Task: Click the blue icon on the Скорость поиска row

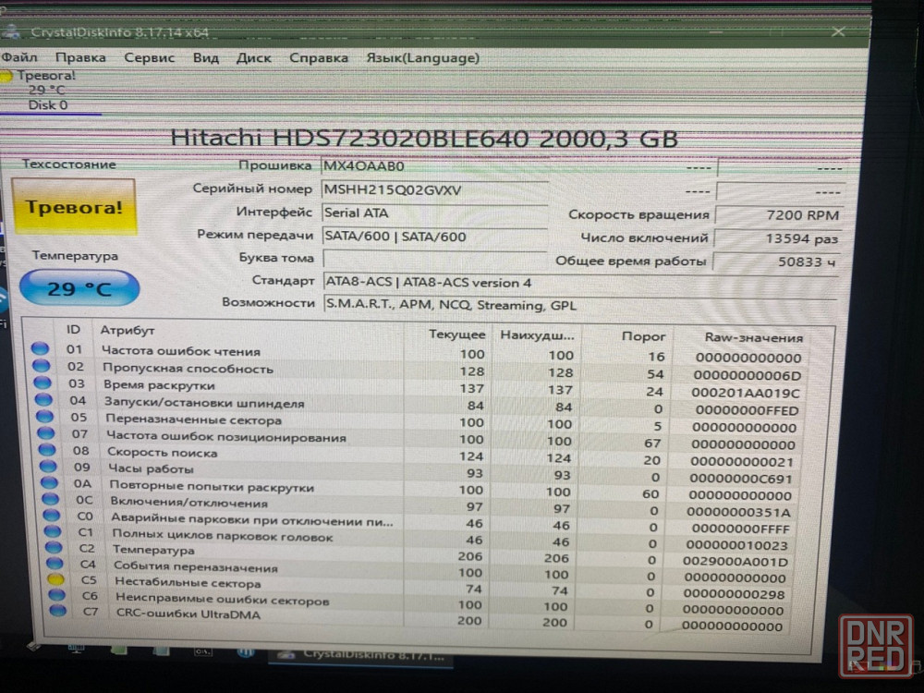Action: point(46,451)
